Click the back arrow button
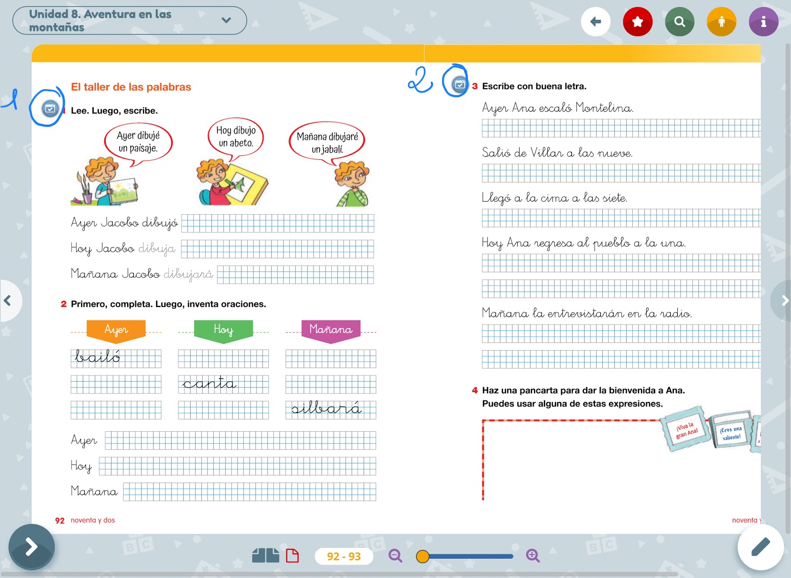Screen dimensions: 791x578 (x=596, y=21)
